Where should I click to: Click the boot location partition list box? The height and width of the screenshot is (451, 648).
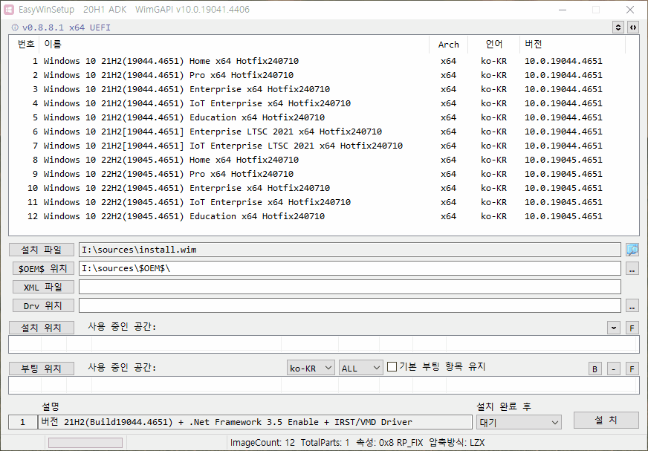click(323, 385)
